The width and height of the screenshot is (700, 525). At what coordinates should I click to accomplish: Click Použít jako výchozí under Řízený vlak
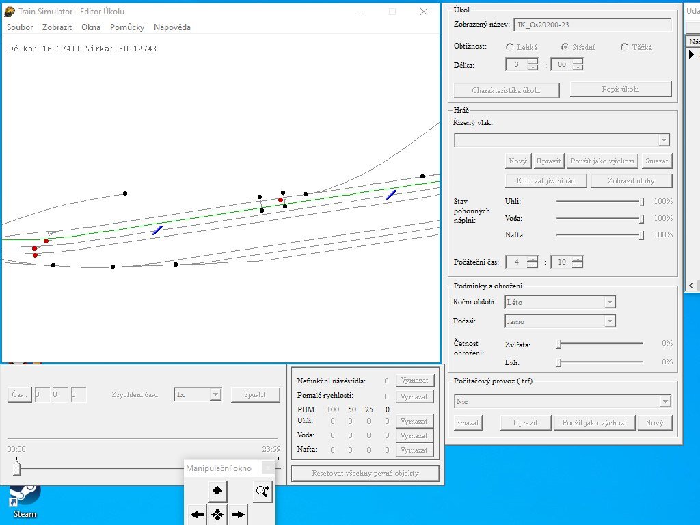pos(602,161)
